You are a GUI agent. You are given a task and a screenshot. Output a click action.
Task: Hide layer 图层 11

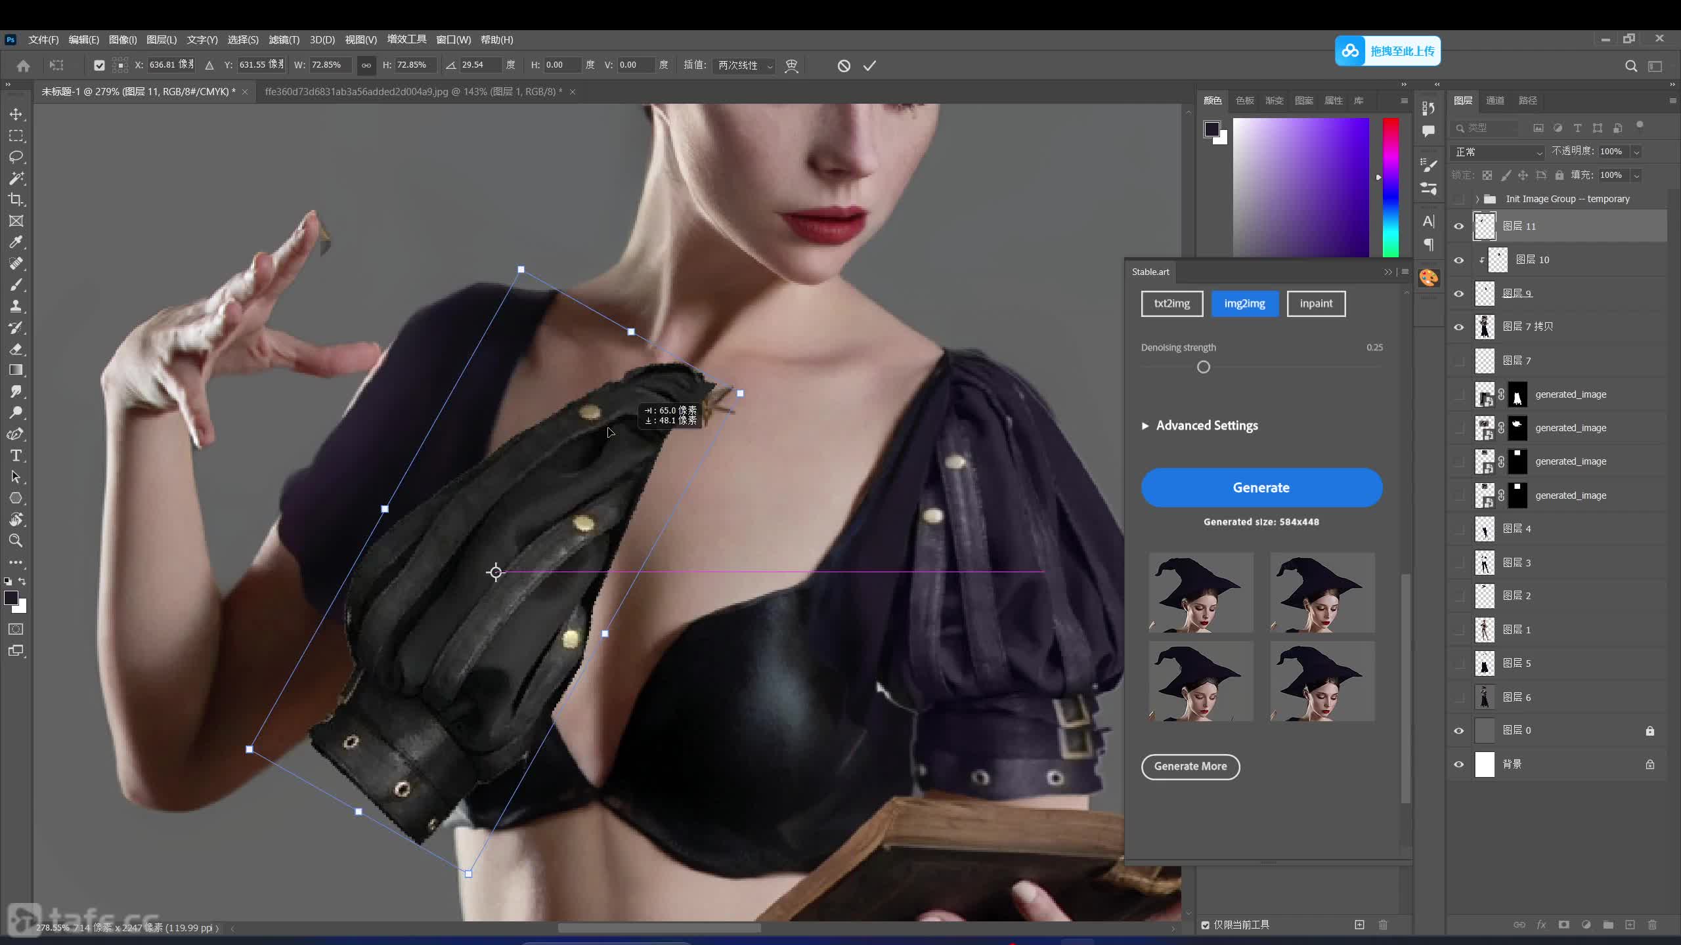1459,226
